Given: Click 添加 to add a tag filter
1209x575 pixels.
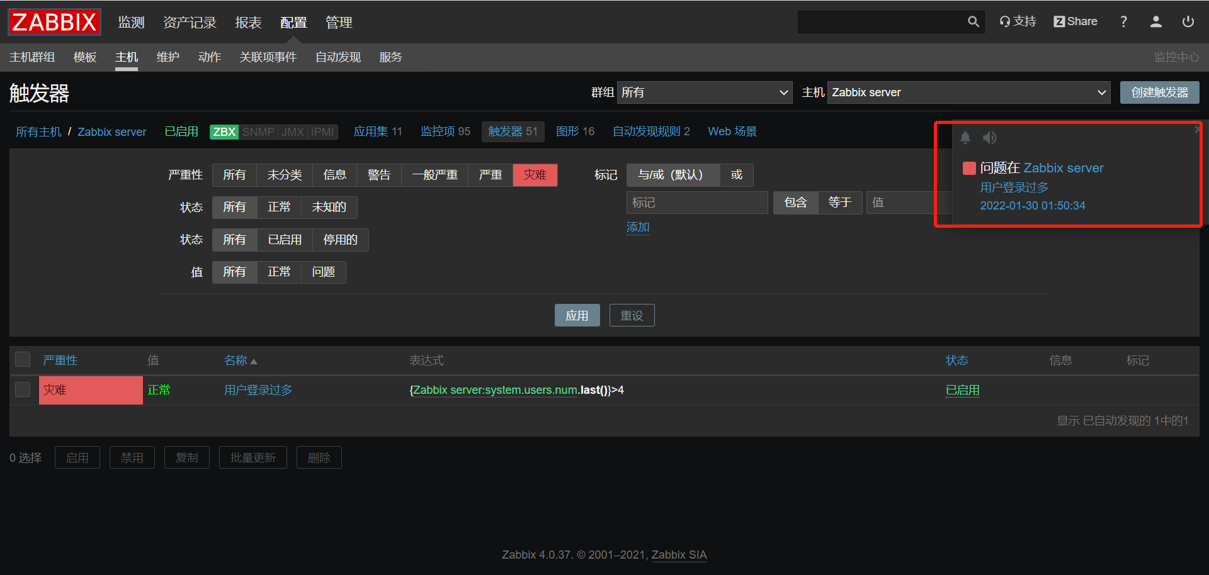Looking at the screenshot, I should tap(638, 227).
